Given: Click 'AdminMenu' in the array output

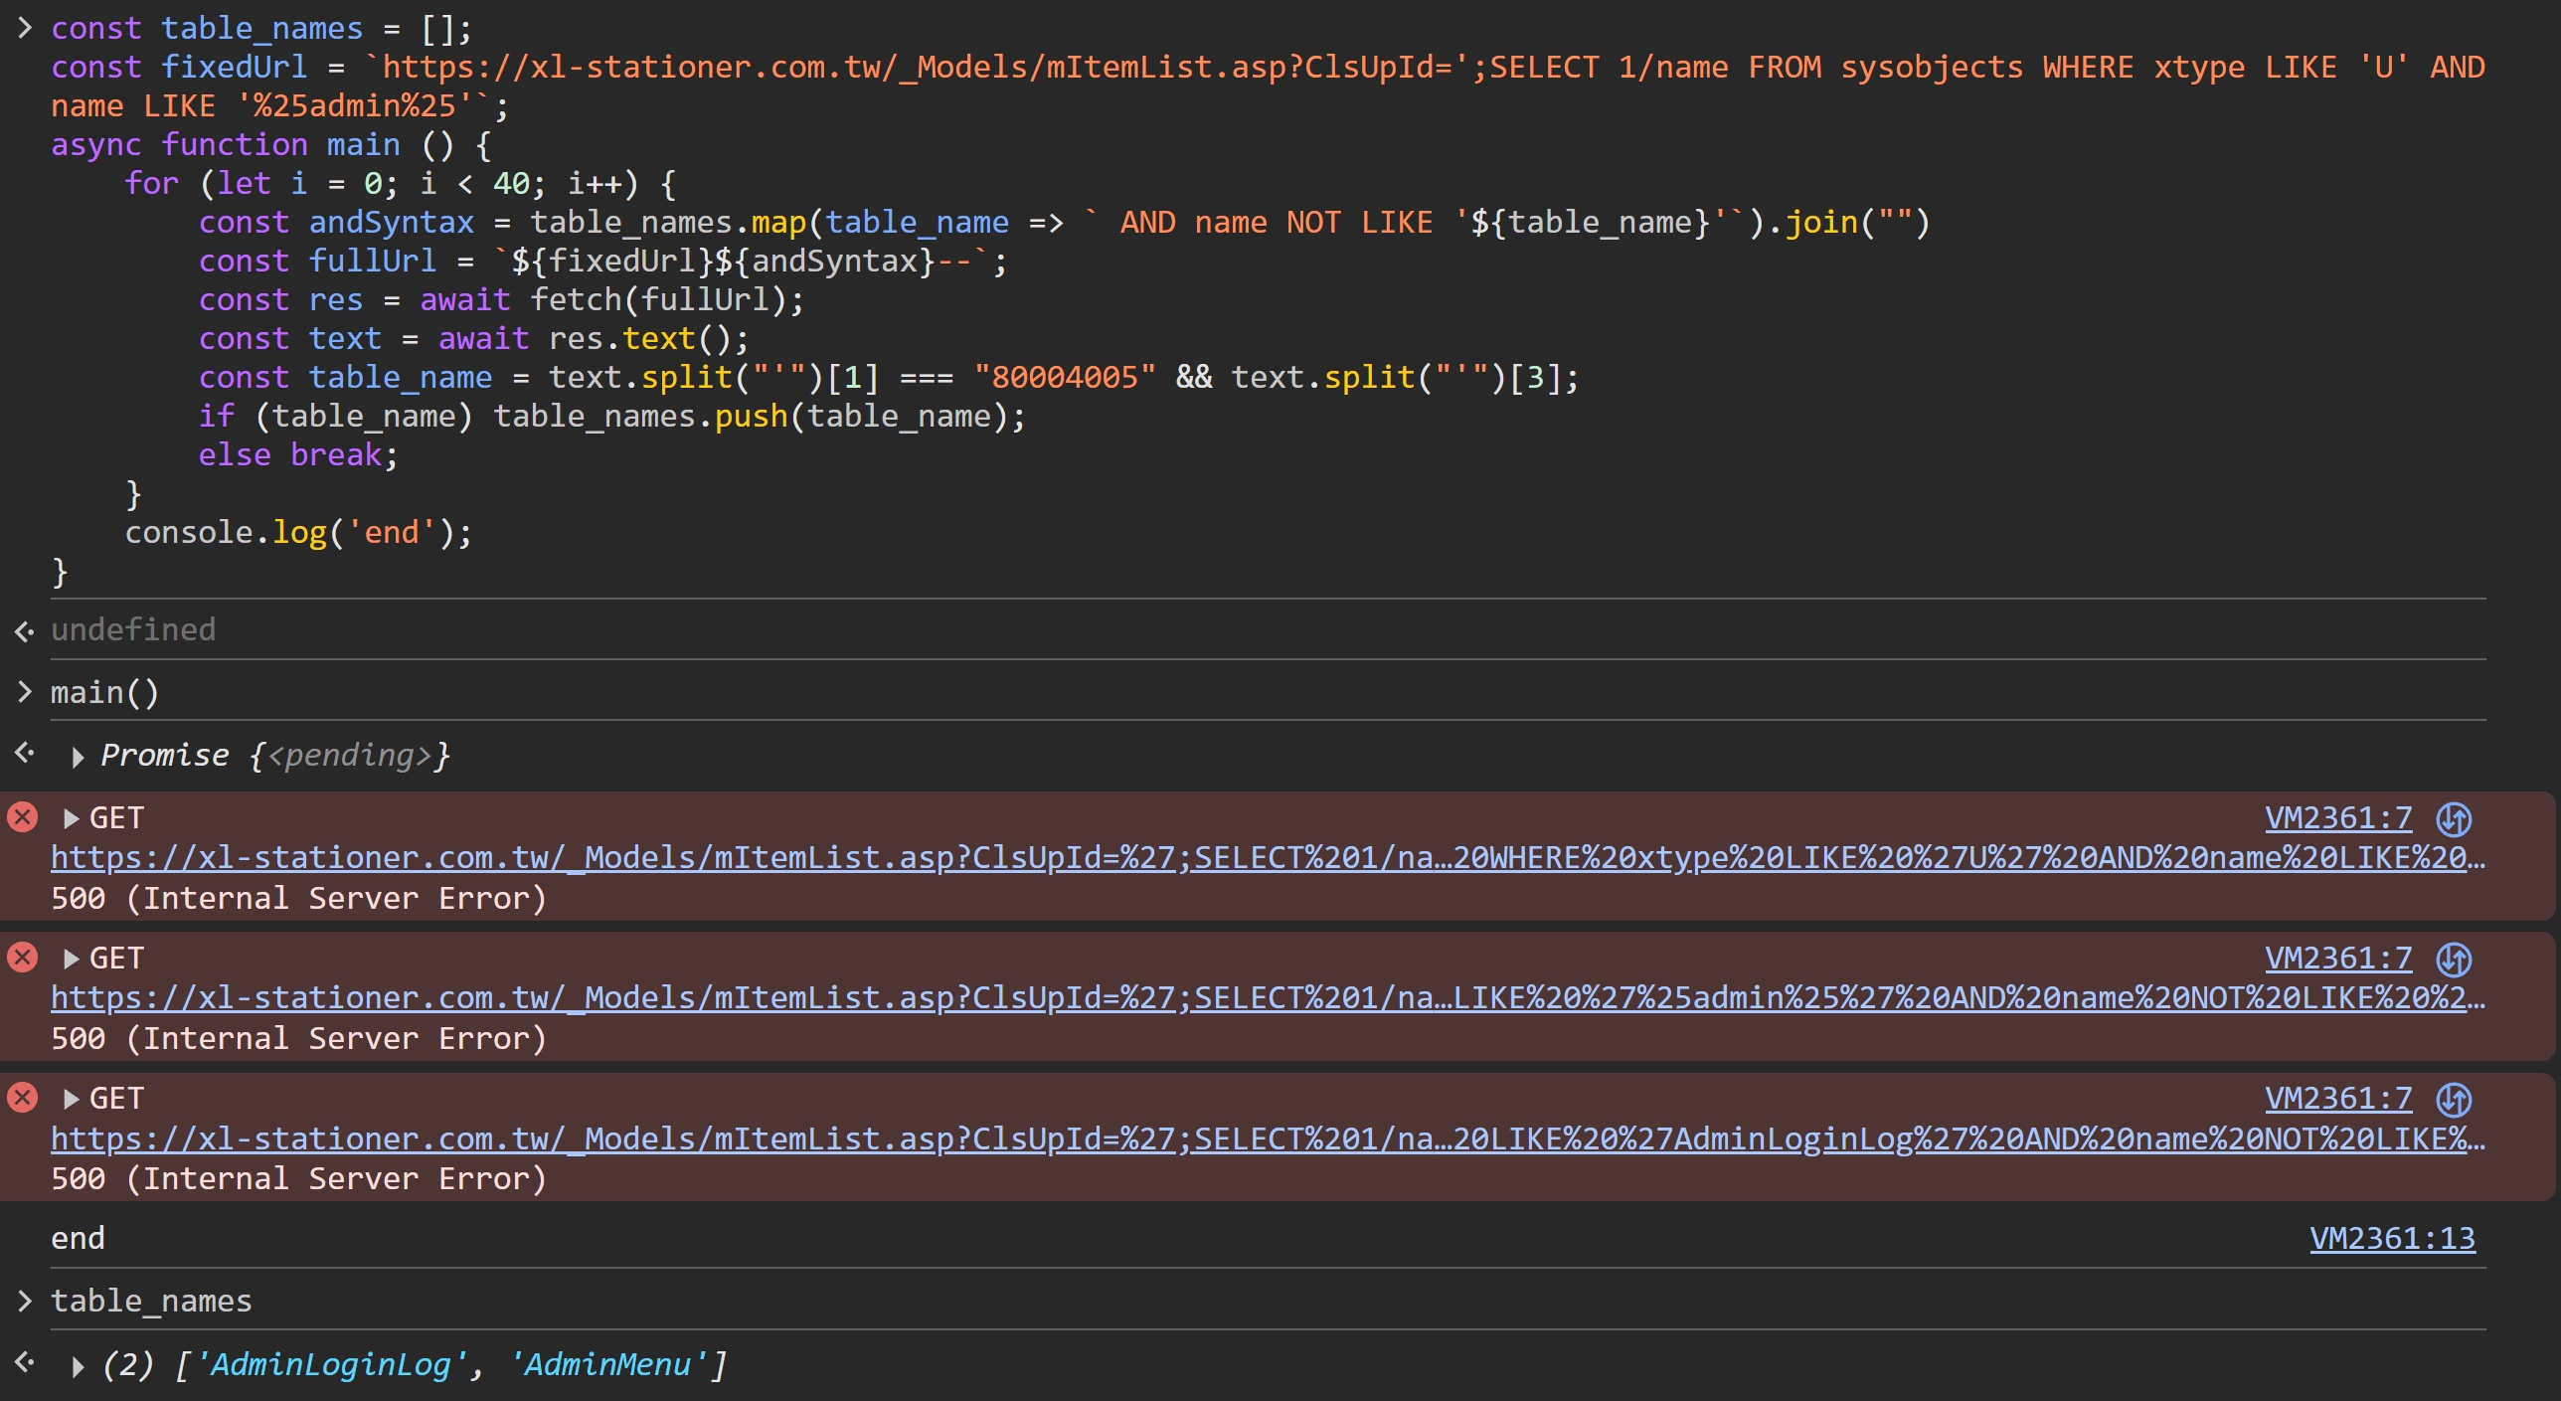Looking at the screenshot, I should [x=607, y=1365].
